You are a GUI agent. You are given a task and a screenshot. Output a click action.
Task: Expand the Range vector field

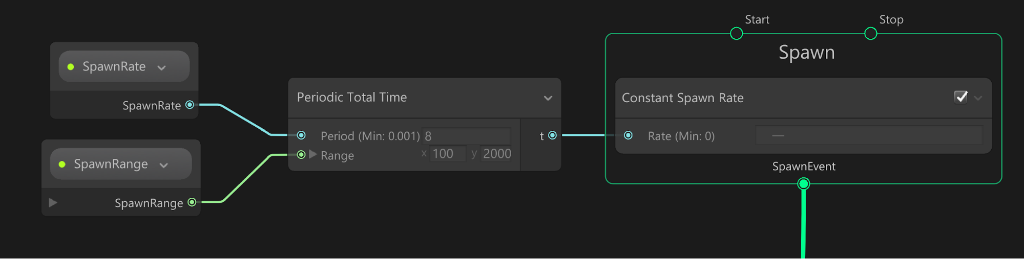coord(313,154)
